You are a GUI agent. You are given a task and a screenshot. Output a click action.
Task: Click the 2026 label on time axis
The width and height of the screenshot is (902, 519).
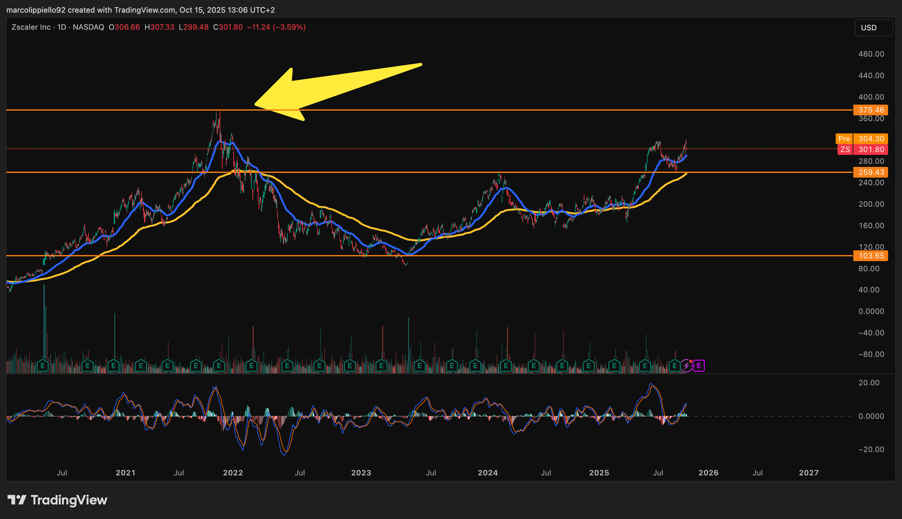click(x=708, y=473)
